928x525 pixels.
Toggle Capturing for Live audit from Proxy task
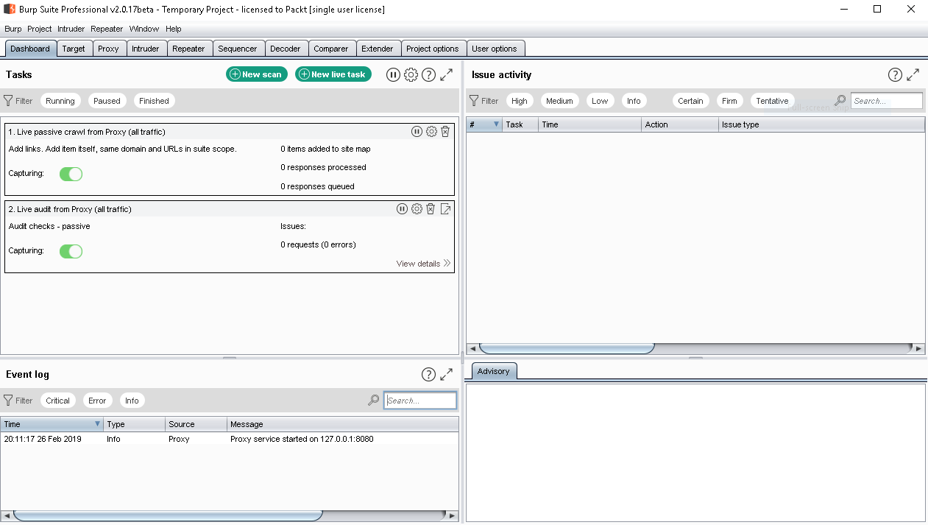(71, 251)
